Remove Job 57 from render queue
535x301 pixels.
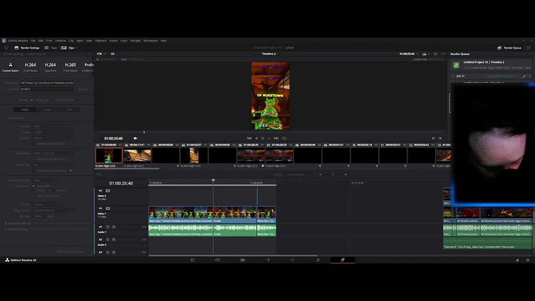click(x=530, y=76)
